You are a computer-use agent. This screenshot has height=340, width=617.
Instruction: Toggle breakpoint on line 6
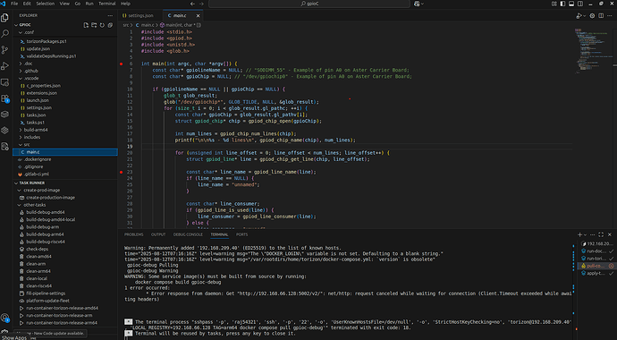[x=122, y=64]
